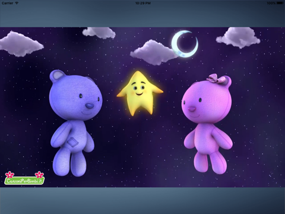The image size is (285, 214).
Task: Tap the 10:29 PM clock
Action: pos(142,3)
